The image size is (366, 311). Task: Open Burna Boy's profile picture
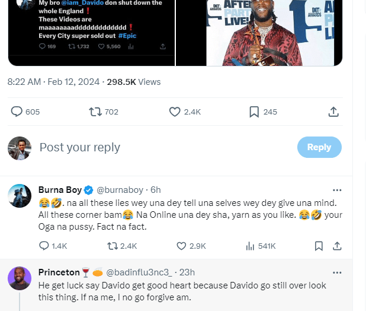[x=20, y=196]
